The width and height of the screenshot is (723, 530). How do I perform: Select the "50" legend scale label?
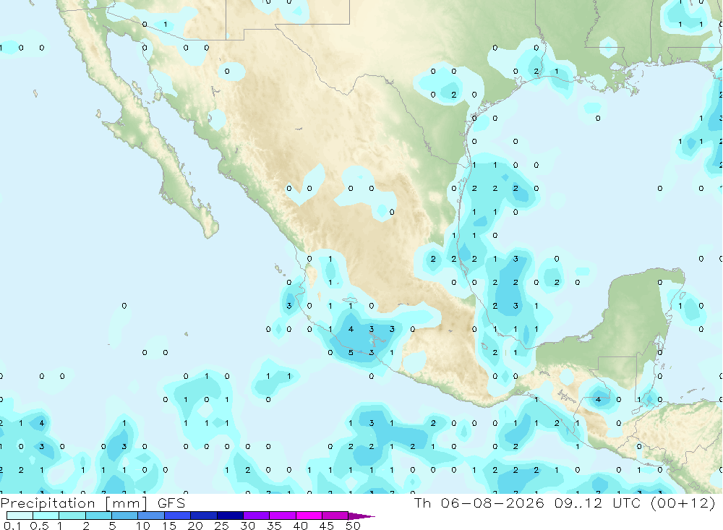tap(354, 526)
